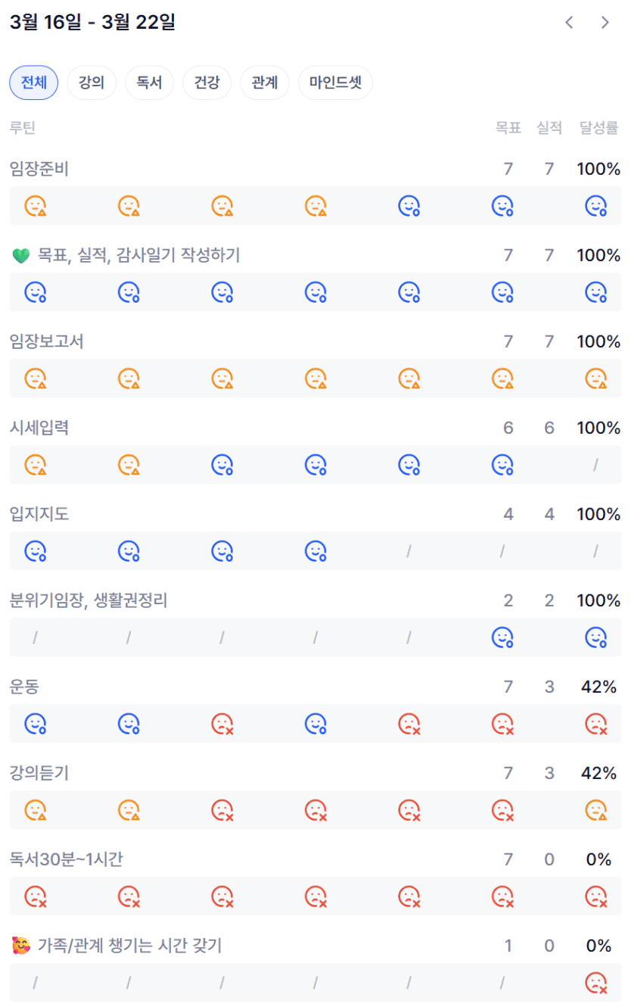Toggle third day red face for 운동
Viewport: 631px width, 1007px height.
coord(222,724)
